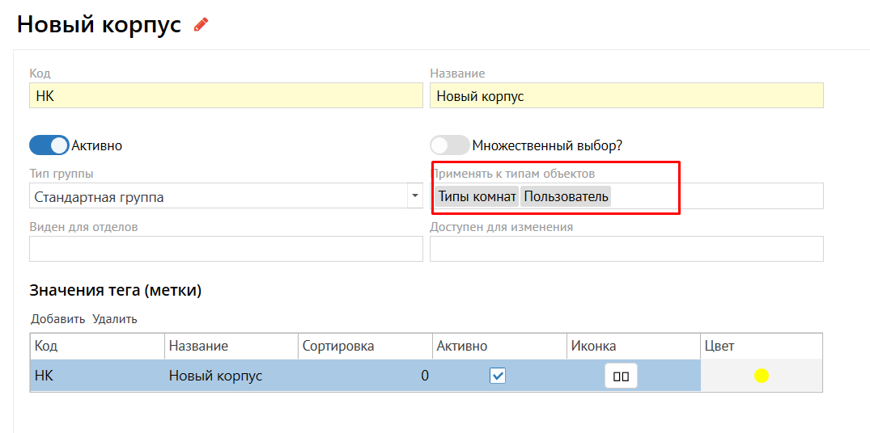
Task: Open the Доступен для изменения selector
Action: (626, 249)
